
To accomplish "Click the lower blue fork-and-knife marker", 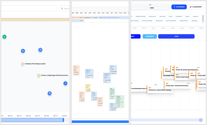I will click(x=50, y=94).
